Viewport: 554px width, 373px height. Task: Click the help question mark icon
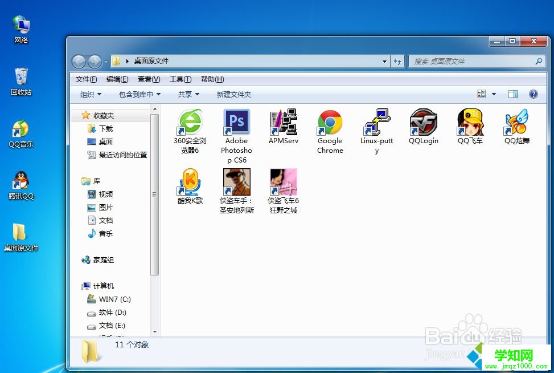tap(533, 94)
